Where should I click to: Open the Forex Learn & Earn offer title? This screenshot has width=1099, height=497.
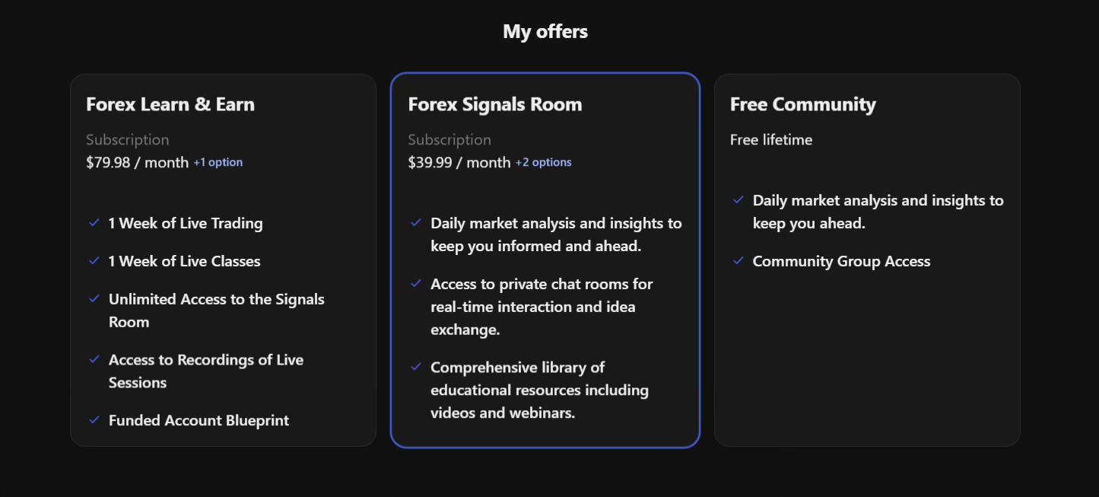click(x=170, y=104)
